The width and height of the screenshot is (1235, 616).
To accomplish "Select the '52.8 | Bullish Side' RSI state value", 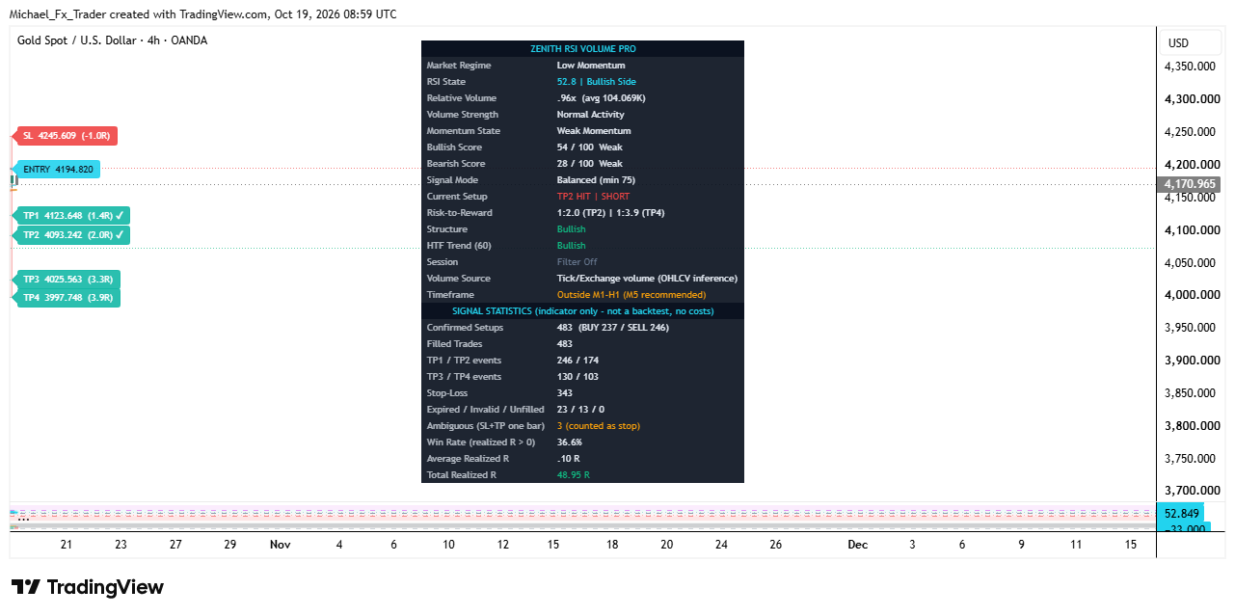I will coord(597,82).
